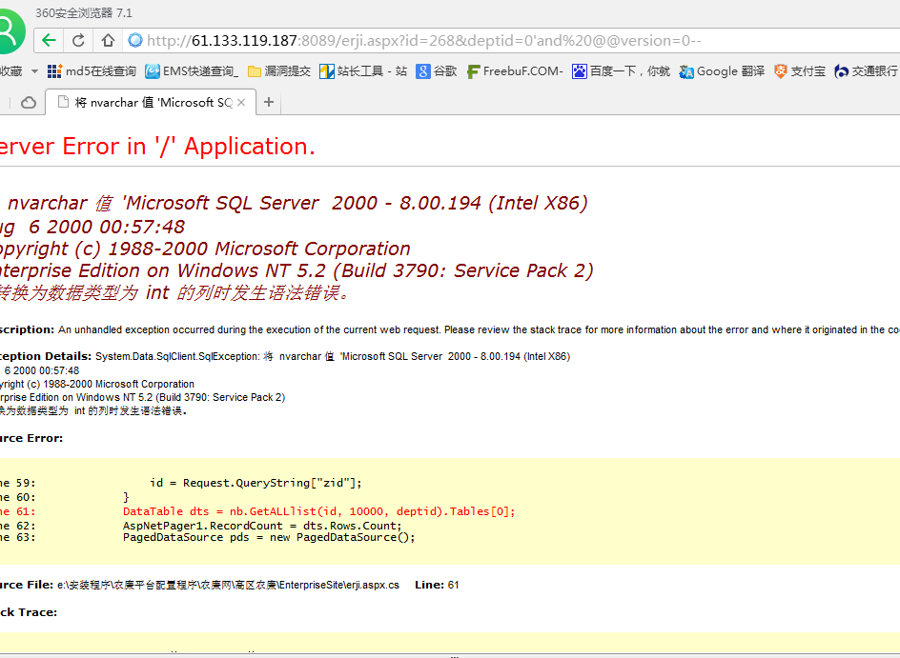This screenshot has width=900, height=658.
Task: Select the '将 nvarchar 值' tab
Action: point(151,102)
